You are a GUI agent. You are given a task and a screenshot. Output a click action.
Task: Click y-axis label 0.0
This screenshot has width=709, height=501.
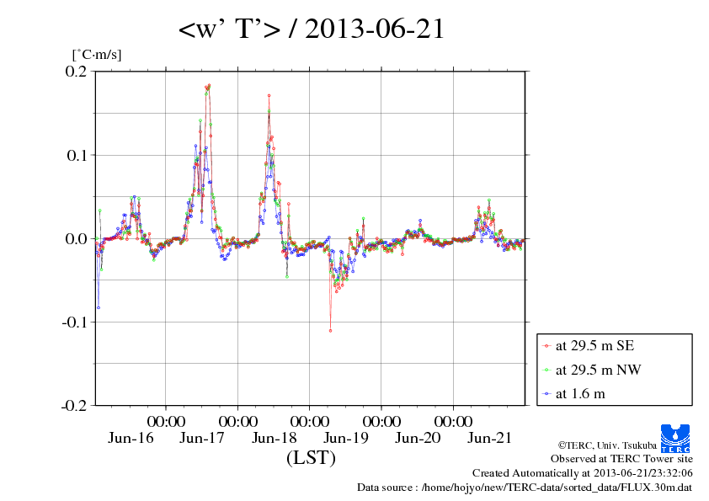[76, 239]
